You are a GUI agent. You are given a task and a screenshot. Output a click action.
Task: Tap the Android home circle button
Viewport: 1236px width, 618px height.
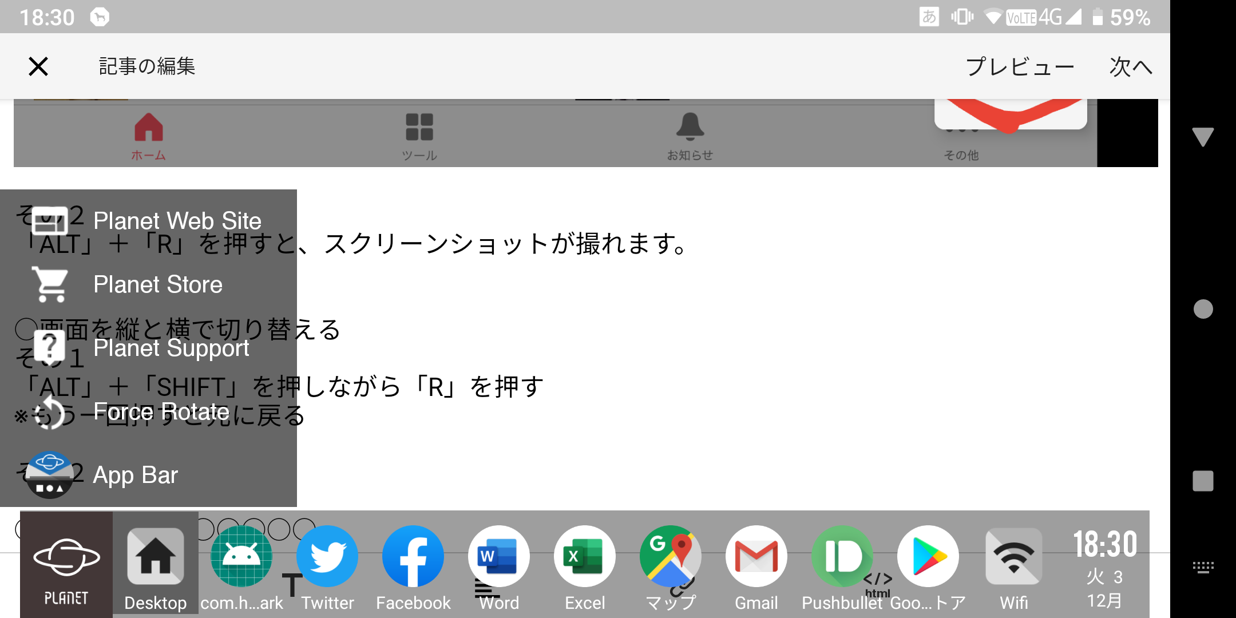pos(1203,309)
